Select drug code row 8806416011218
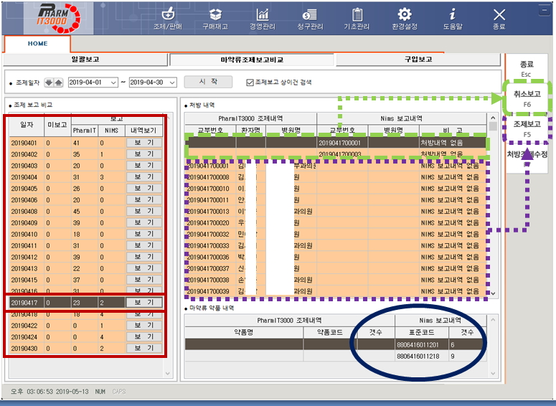556x406 pixels. pyautogui.click(x=336, y=356)
